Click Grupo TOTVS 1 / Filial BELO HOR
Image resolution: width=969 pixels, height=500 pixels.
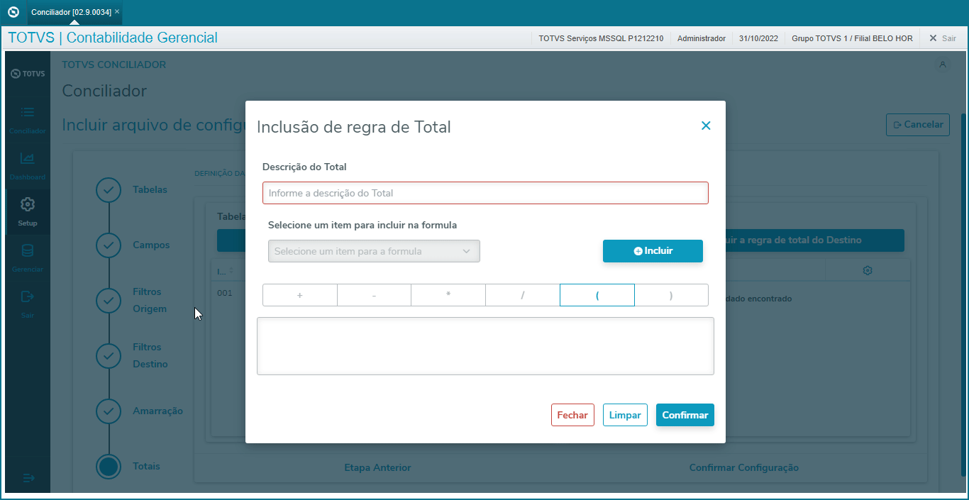[x=852, y=38]
